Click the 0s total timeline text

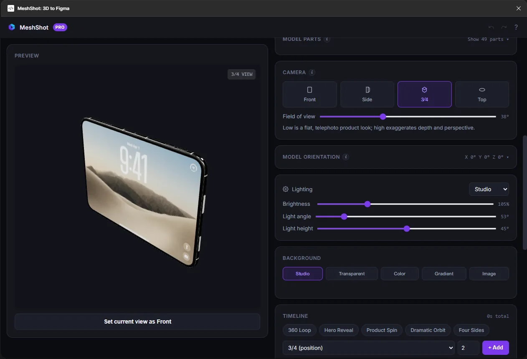click(498, 316)
